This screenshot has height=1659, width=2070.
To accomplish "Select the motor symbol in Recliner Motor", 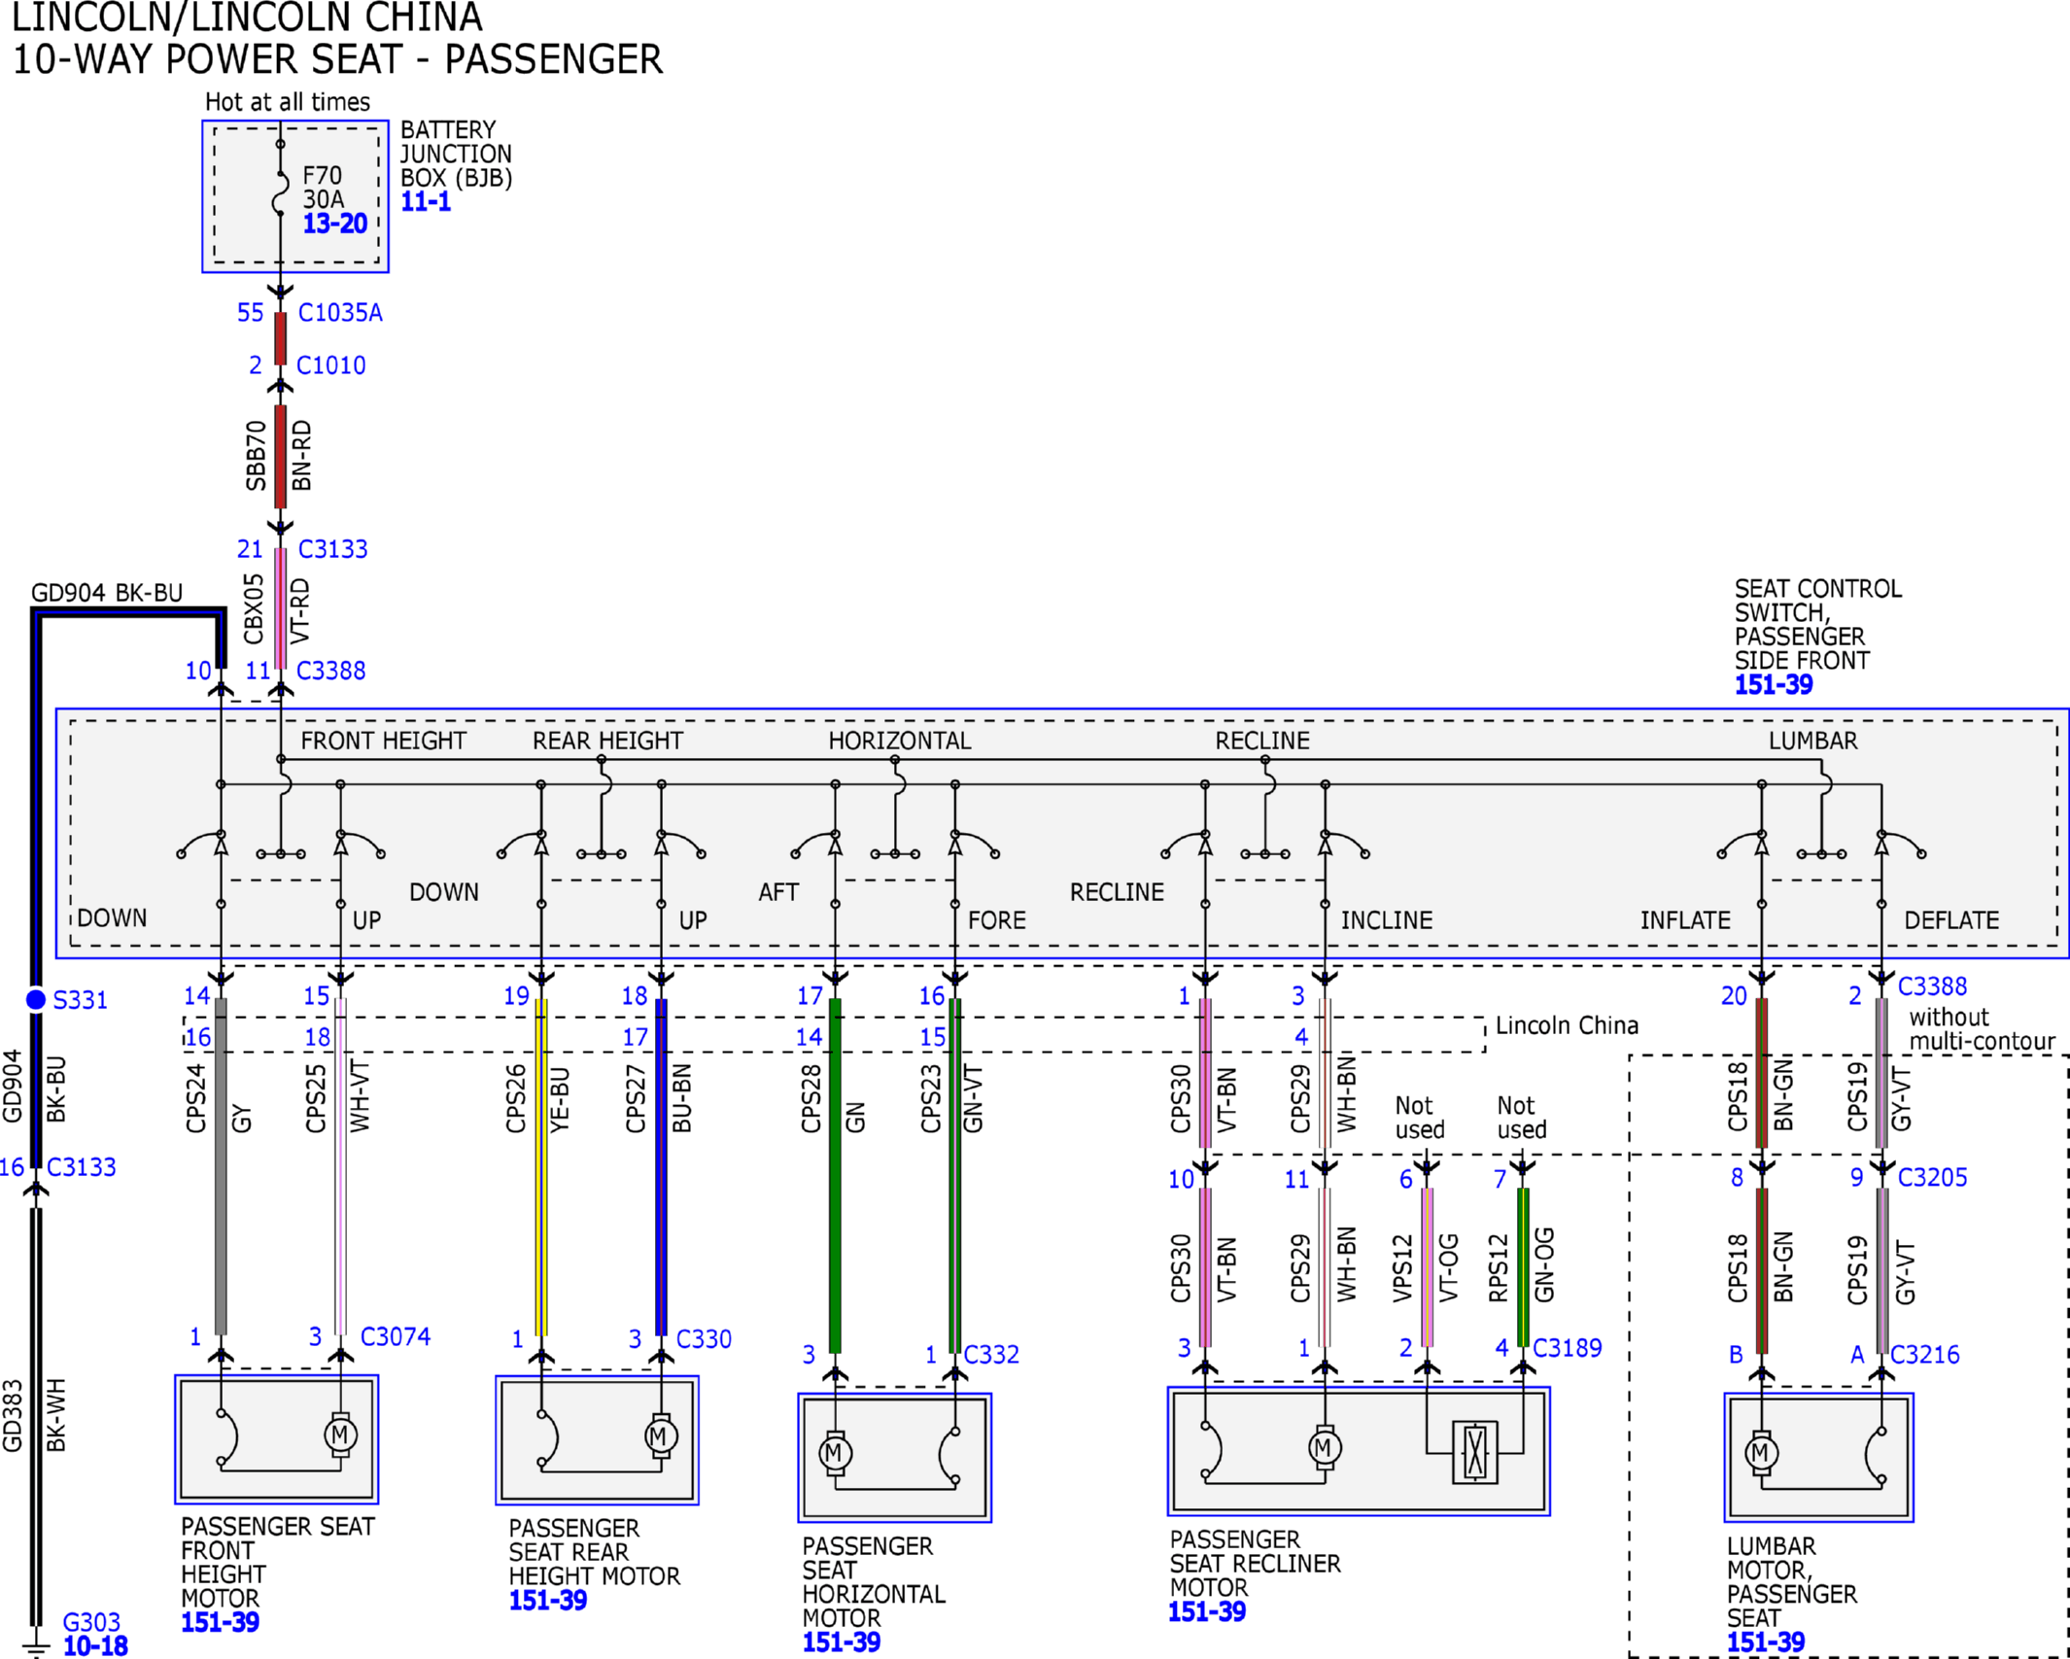I will coord(1325,1448).
